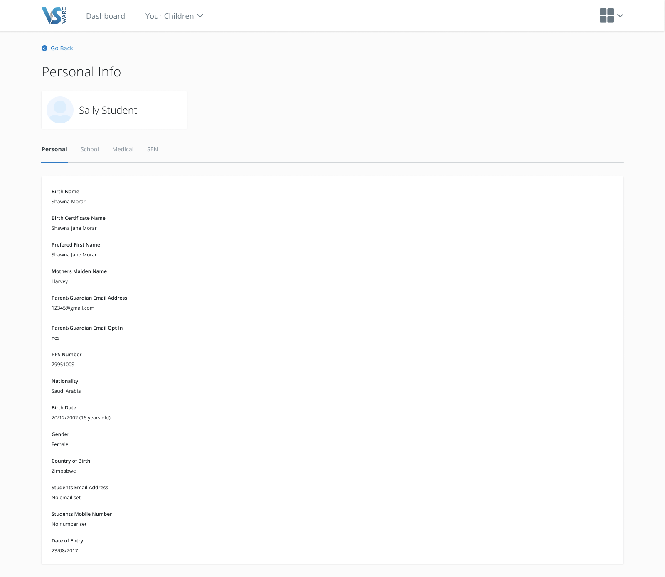Switch to the SEN tab
Viewport: 665px width, 577px height.
(x=153, y=149)
